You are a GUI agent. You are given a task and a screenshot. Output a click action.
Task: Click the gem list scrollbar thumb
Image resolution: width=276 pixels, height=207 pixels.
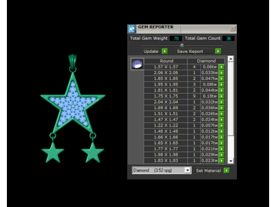tap(231, 98)
